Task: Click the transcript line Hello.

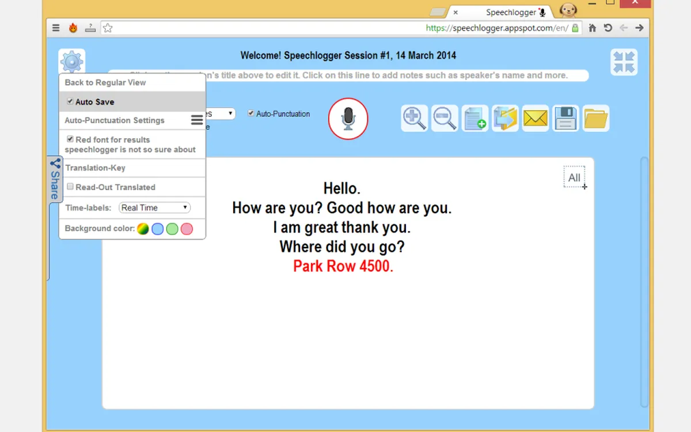Action: (342, 188)
